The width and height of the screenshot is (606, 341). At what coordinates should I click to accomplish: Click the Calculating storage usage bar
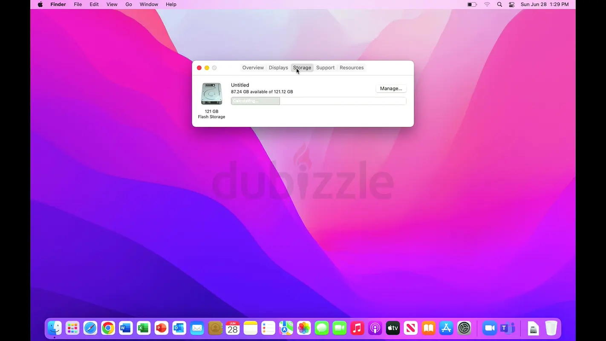(x=318, y=101)
